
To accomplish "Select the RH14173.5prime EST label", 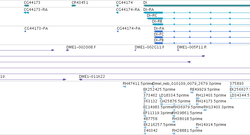I will [211, 101].
